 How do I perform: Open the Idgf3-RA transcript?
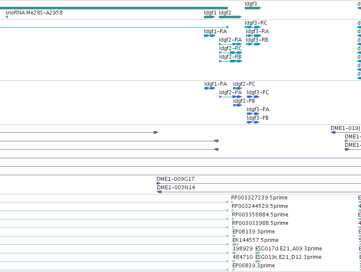click(257, 31)
